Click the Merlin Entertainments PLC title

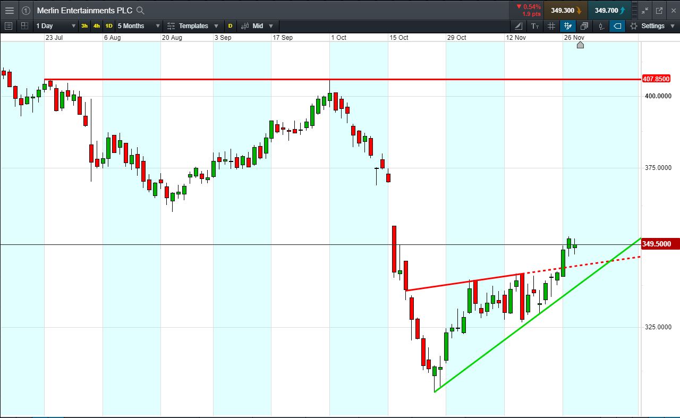(x=84, y=10)
